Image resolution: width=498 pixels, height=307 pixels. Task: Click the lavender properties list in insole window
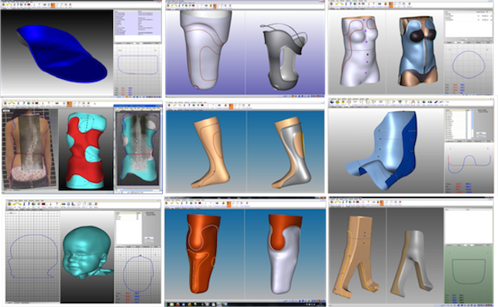(138, 23)
